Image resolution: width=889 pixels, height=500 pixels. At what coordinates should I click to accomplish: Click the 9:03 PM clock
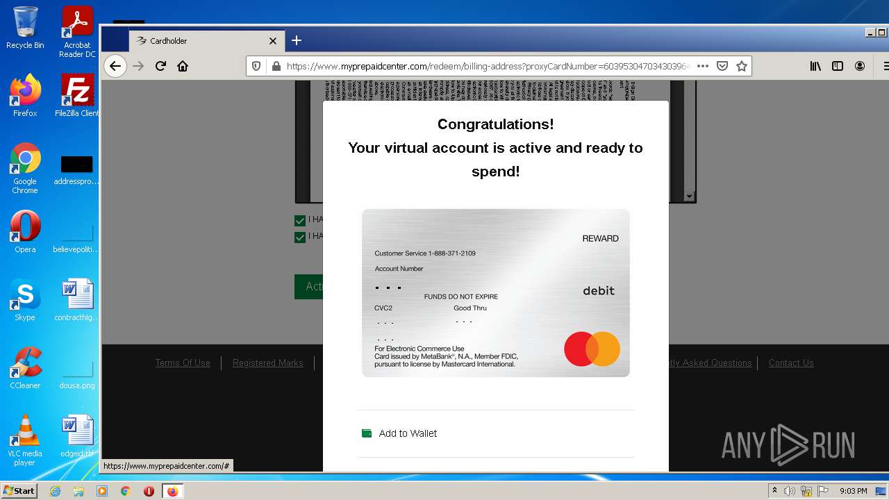point(854,491)
